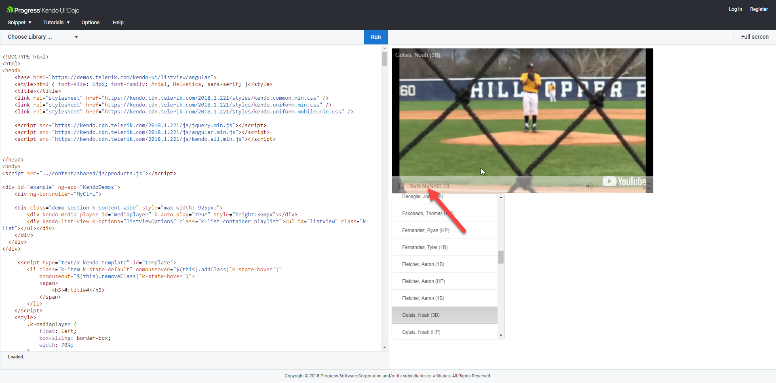Click the copyright footer text
The width and height of the screenshot is (776, 383).
point(388,376)
